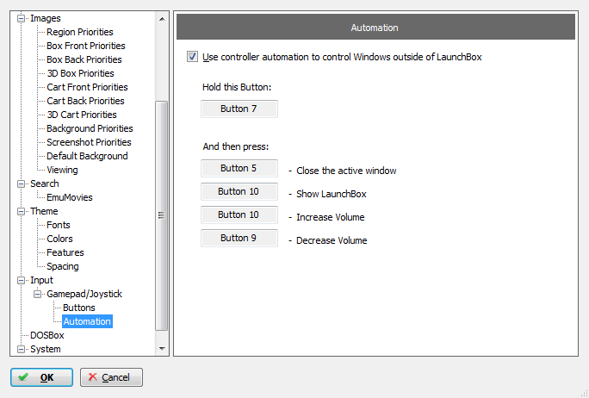
Task: Uncheck the controller automation checkbox
Action: click(x=192, y=57)
